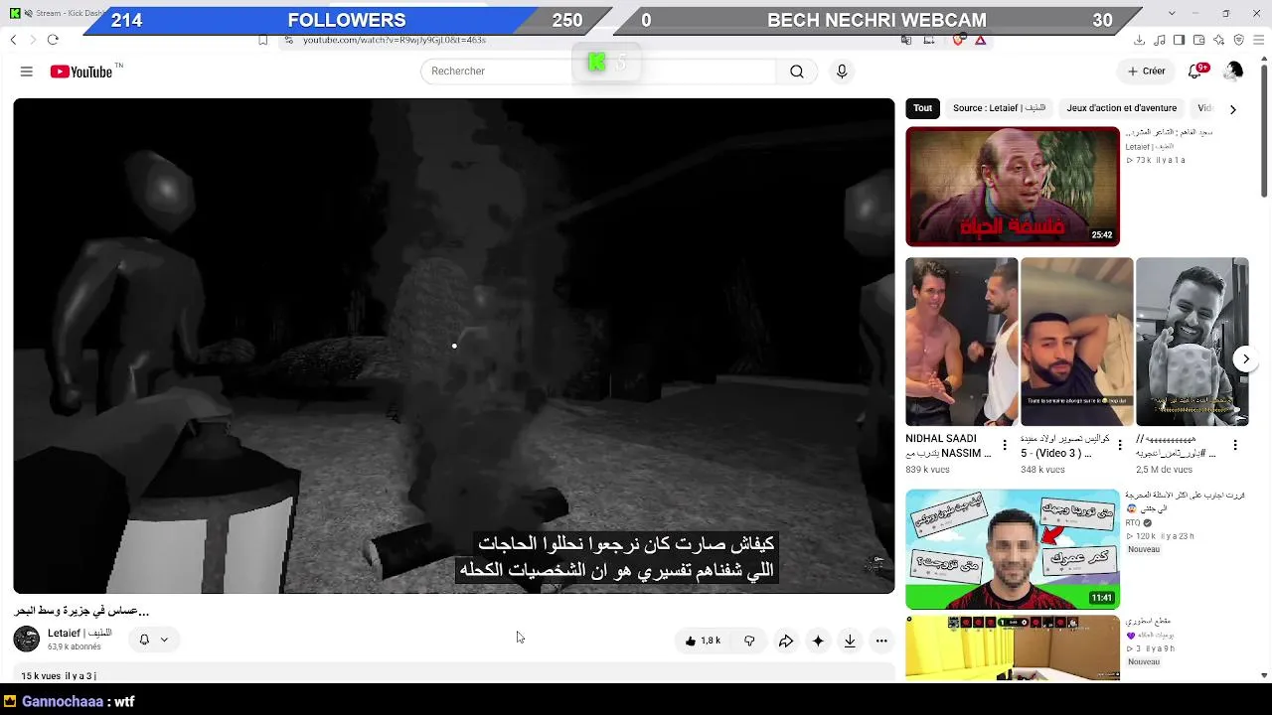
Task: Open YouTube notifications bell
Action: (1196, 71)
